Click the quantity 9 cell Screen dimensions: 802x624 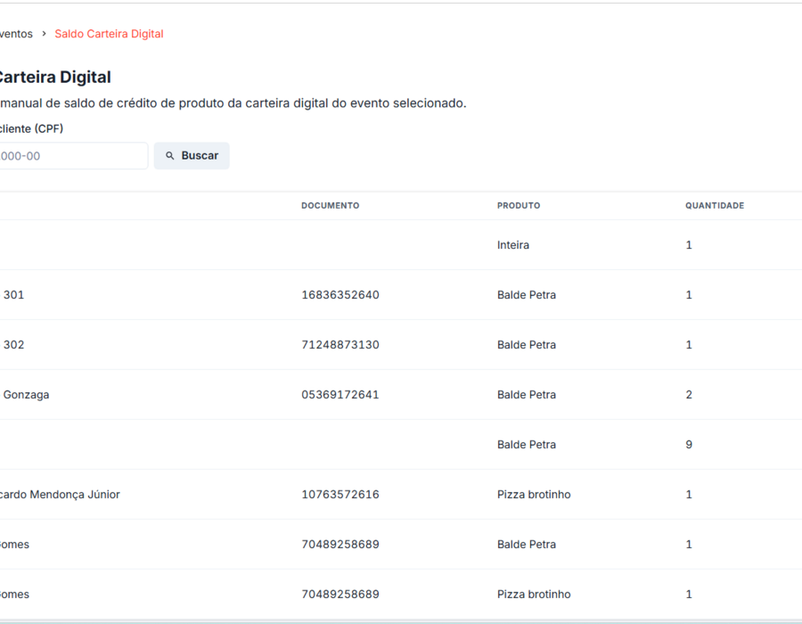point(689,445)
